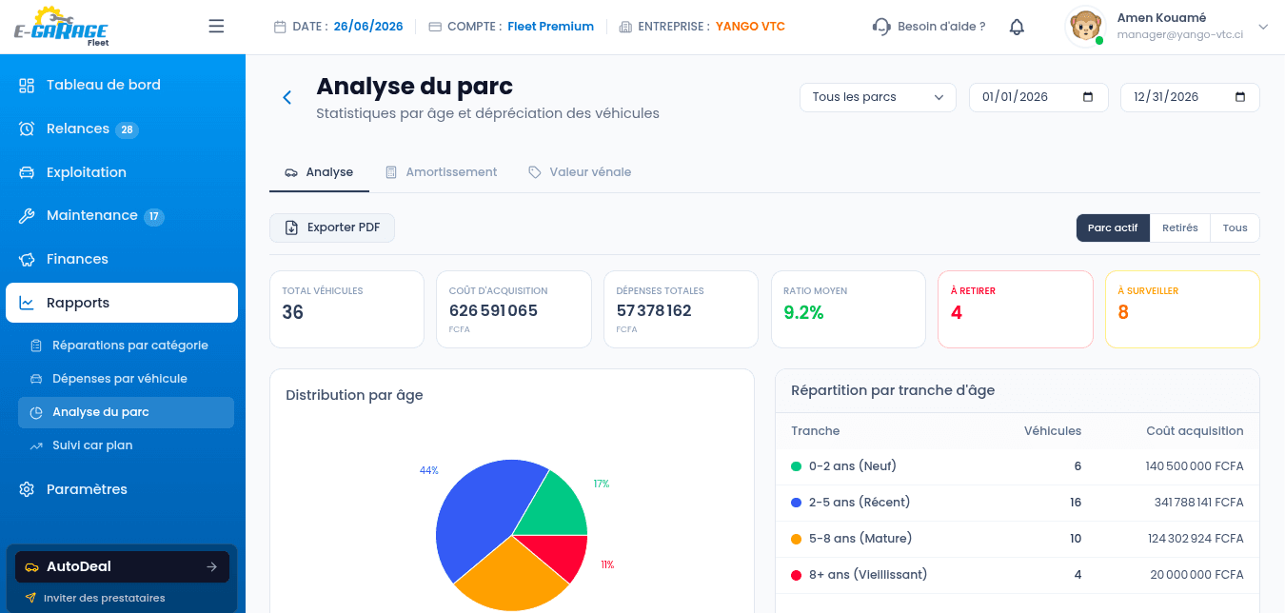Open the À surveiller card
Viewport: 1285px width, 613px height.
click(1182, 309)
